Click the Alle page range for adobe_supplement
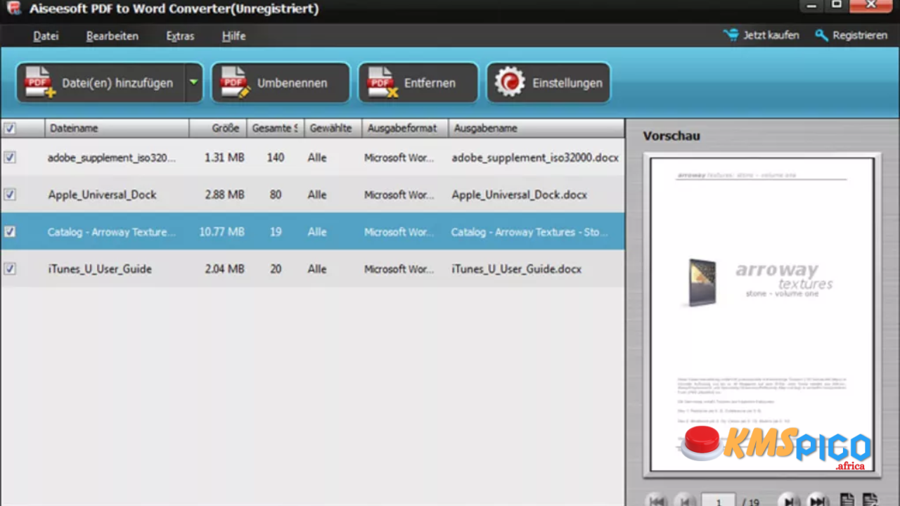 point(317,157)
